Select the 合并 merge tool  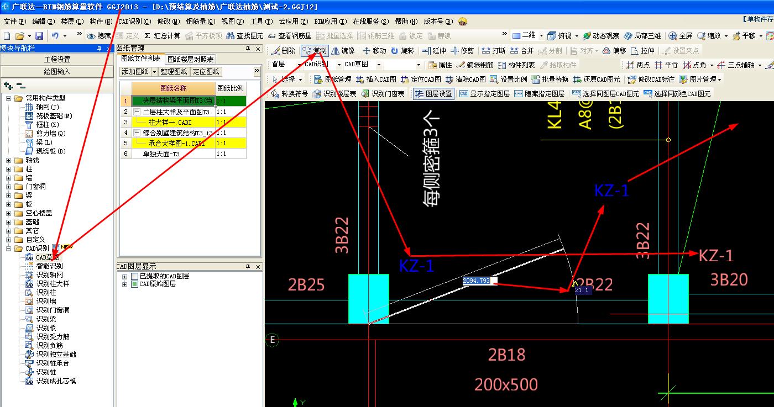coord(522,50)
